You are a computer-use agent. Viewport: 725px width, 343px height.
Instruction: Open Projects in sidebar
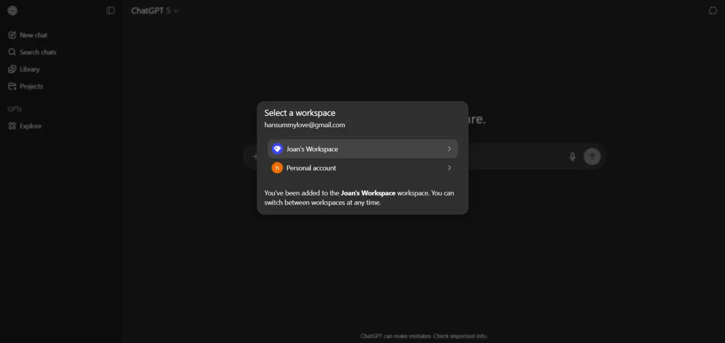(61, 86)
